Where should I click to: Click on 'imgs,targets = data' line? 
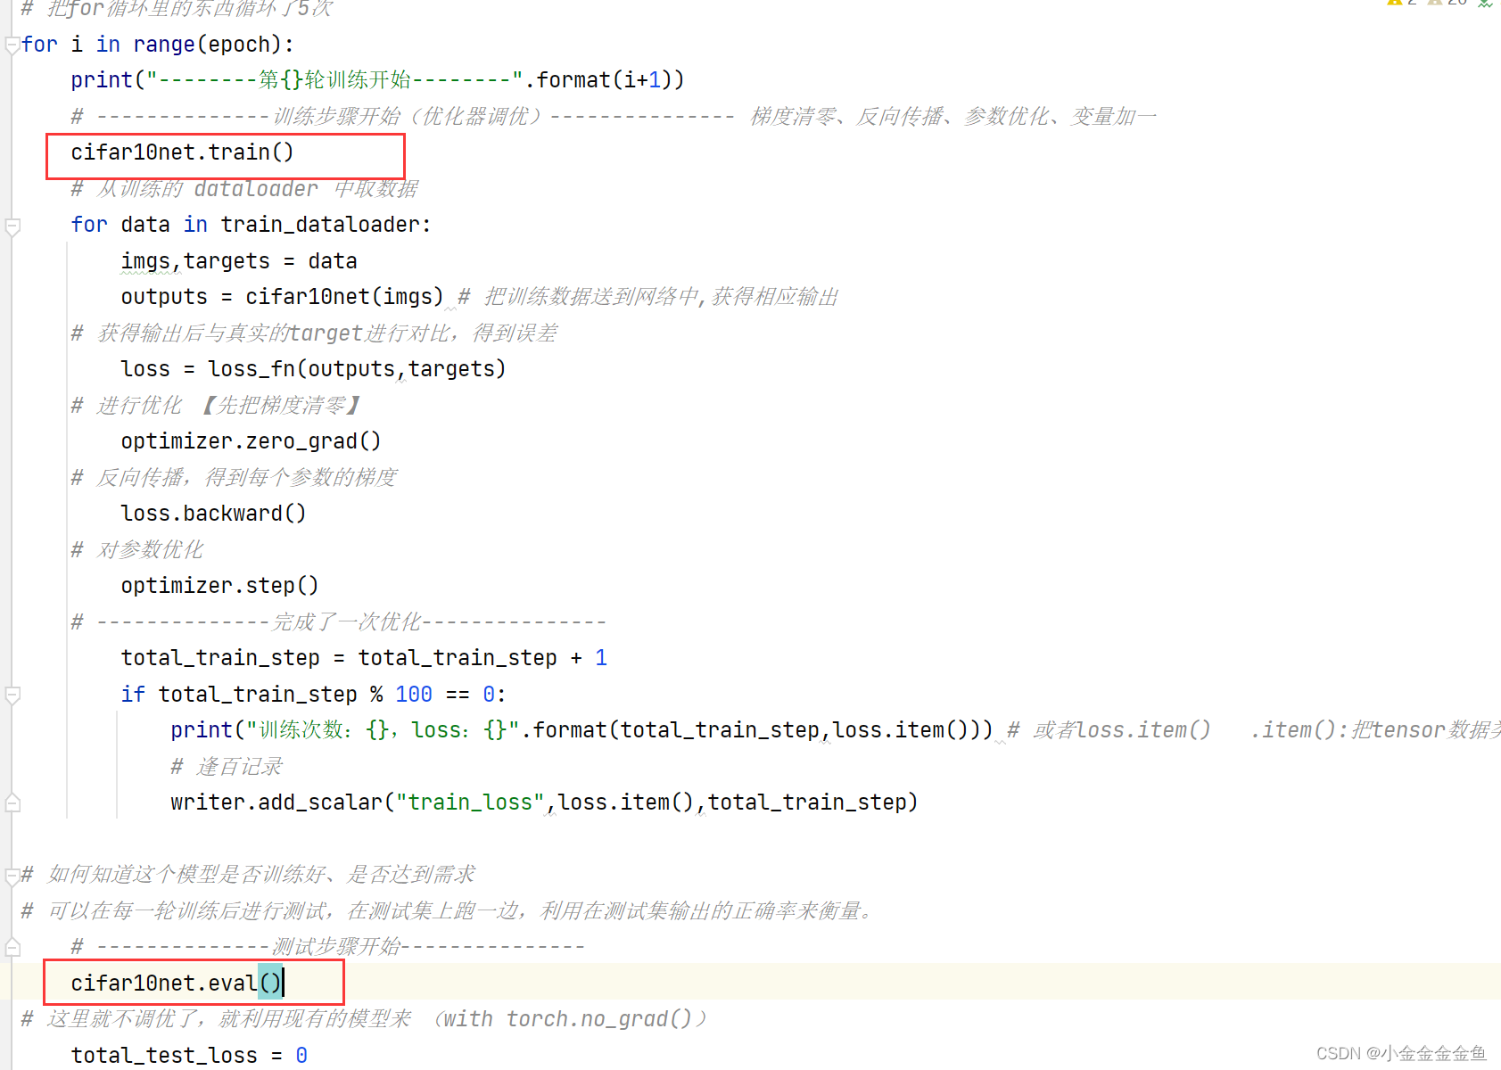(239, 261)
